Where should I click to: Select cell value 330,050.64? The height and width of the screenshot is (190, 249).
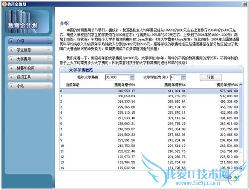[126, 96]
